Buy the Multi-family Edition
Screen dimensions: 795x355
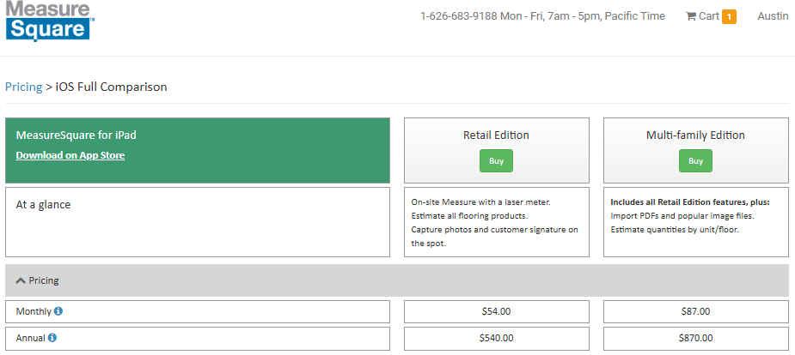click(695, 160)
